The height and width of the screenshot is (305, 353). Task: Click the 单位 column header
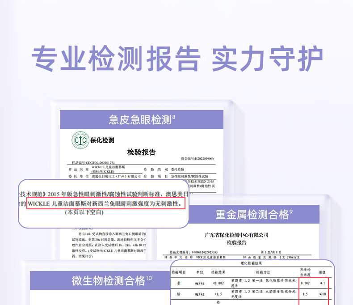199,272
